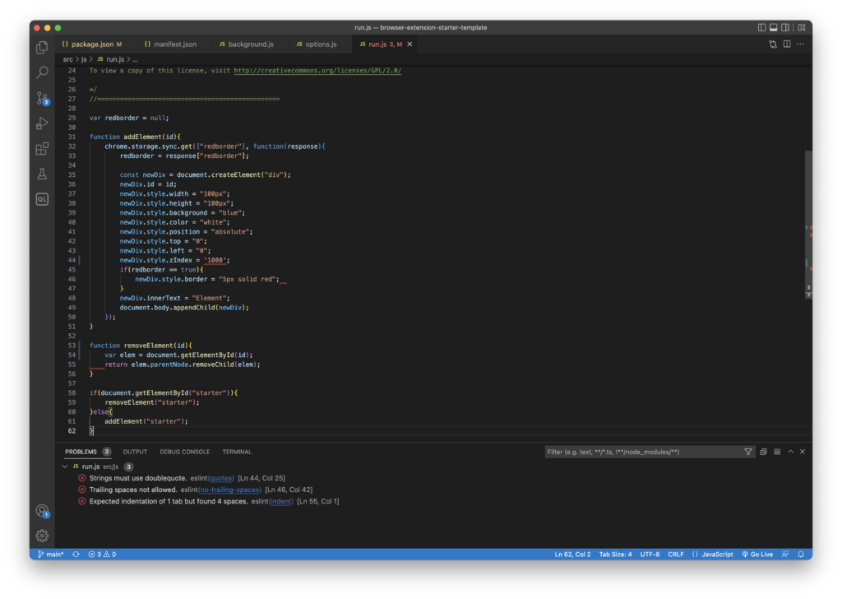Screen dimensions: 842x599
Task: Select the 'Expected indentation of 1 tab' problem
Action: [434, 501]
